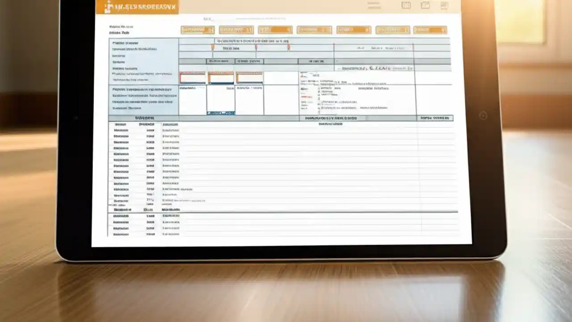Click the fourth orange button in the toolbar row
This screenshot has width=572, height=322.
[x=314, y=30]
